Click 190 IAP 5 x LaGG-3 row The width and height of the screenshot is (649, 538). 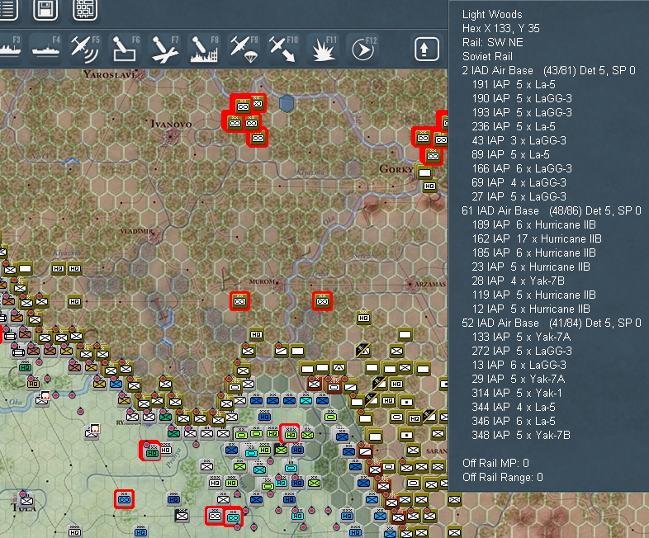(522, 98)
